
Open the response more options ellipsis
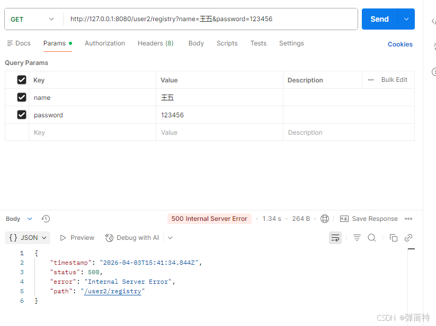tap(408, 219)
